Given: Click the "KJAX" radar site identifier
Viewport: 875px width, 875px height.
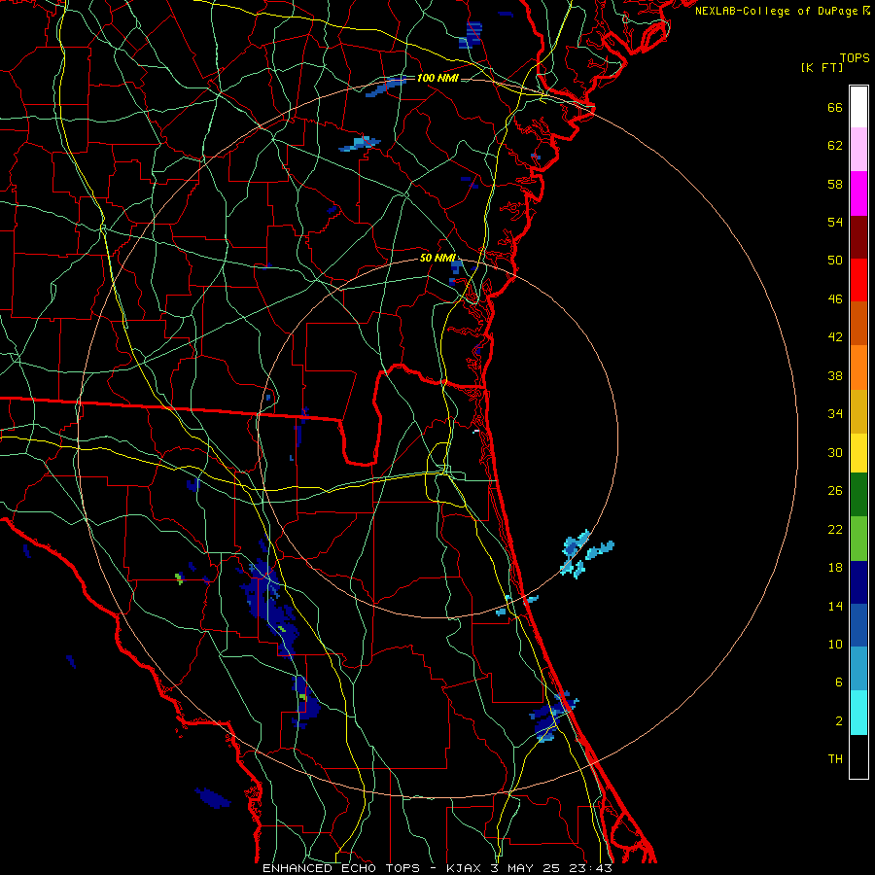Looking at the screenshot, I should [x=465, y=868].
